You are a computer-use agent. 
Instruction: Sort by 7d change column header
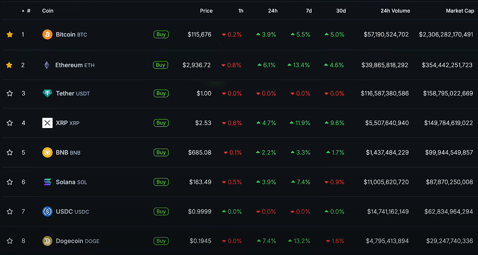click(x=309, y=11)
